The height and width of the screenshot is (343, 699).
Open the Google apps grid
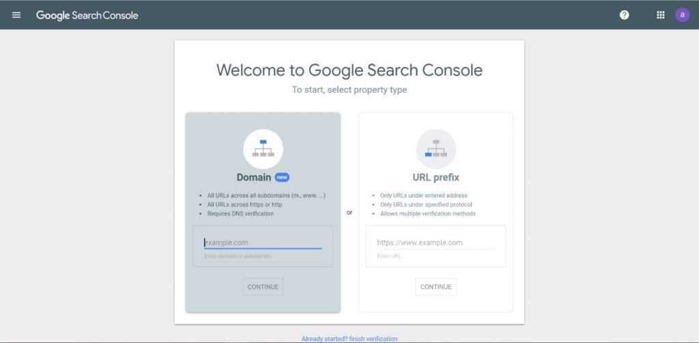click(661, 15)
